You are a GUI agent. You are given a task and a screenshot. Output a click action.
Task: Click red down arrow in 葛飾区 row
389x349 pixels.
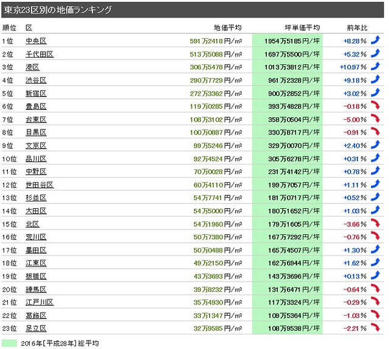(x=376, y=314)
